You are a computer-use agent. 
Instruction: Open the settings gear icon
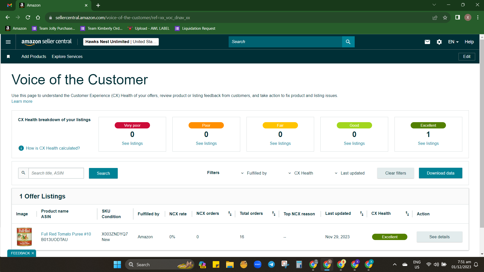click(x=439, y=42)
